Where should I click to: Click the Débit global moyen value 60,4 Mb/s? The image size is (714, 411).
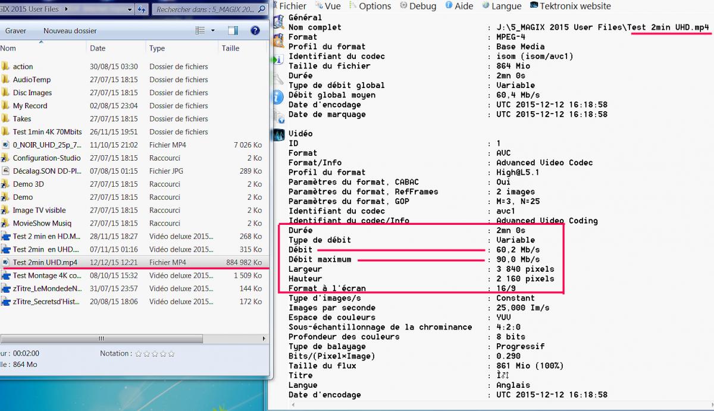tap(518, 95)
